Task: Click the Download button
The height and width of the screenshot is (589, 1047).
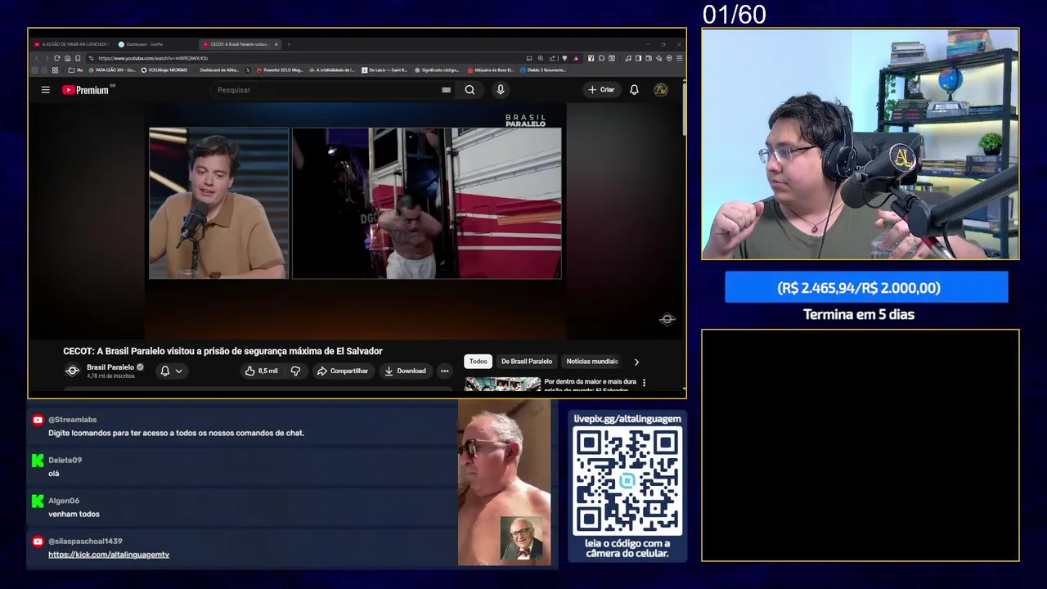Action: click(x=405, y=371)
